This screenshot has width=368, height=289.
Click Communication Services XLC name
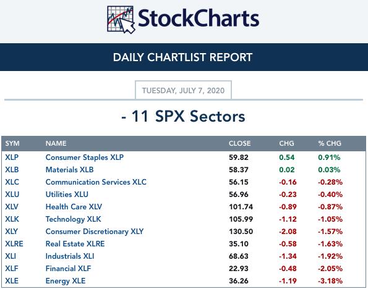96,182
